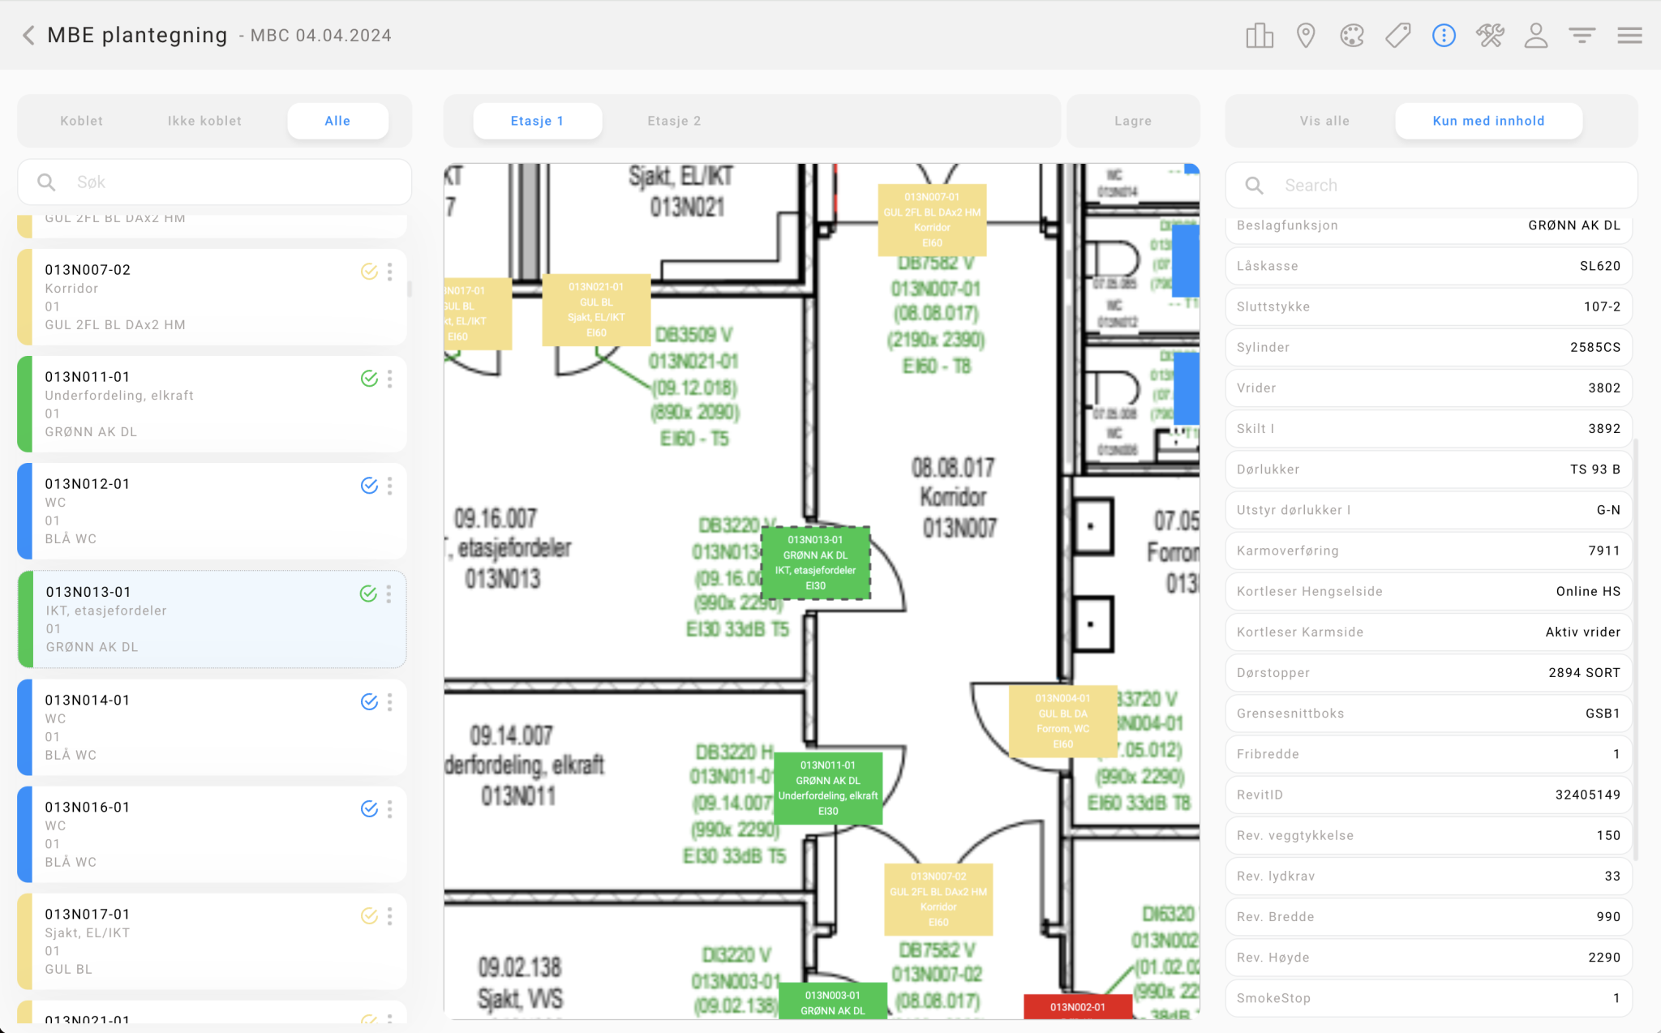Go back with the left chevron arrow
The image size is (1661, 1033).
pyautogui.click(x=28, y=35)
